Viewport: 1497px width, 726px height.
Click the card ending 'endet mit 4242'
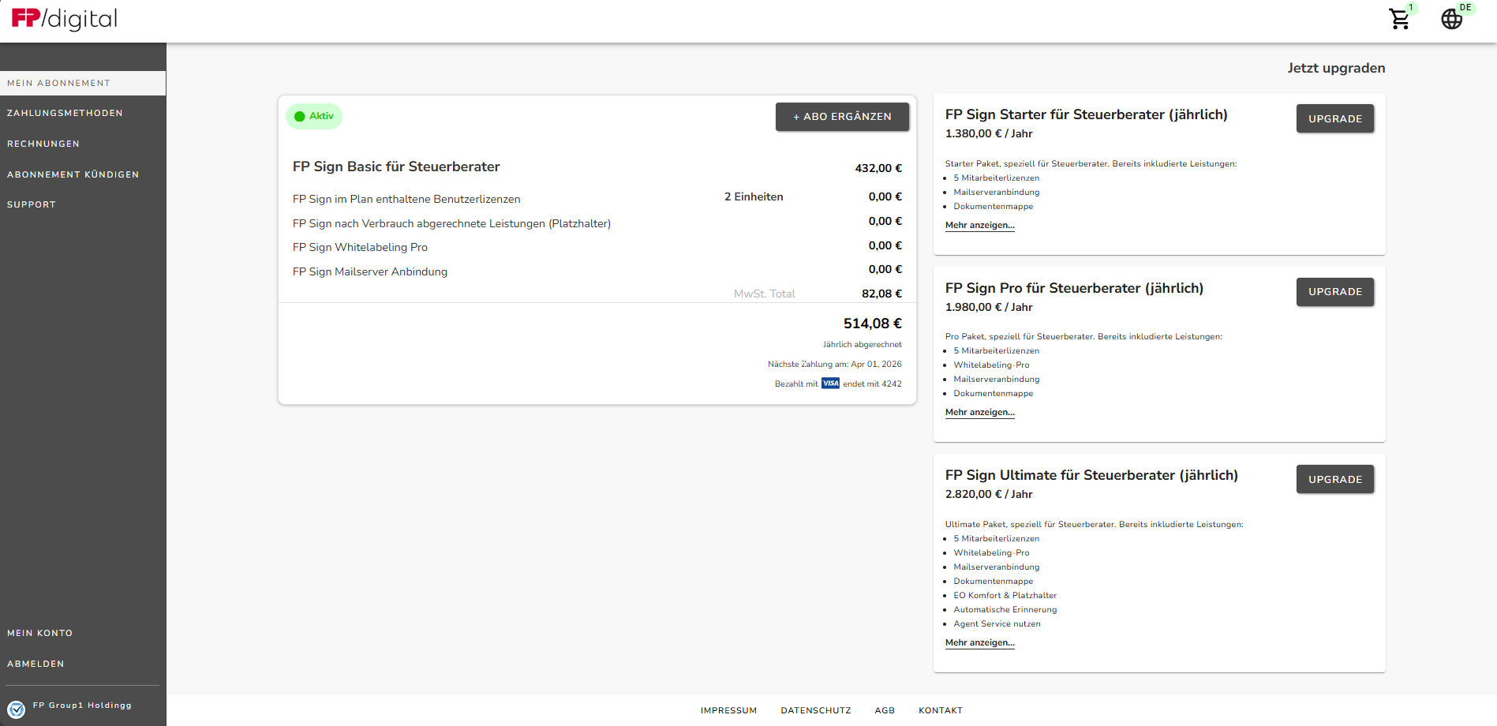[x=872, y=384]
